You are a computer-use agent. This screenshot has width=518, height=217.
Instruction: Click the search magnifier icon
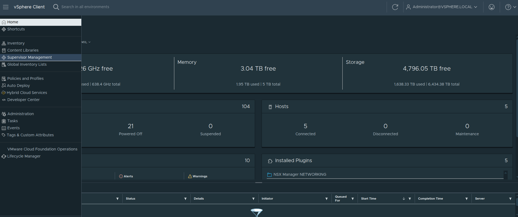point(56,7)
